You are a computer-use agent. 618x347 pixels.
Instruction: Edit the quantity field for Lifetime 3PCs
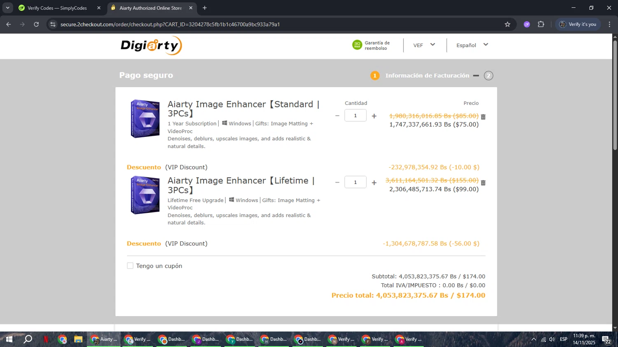tap(356, 182)
